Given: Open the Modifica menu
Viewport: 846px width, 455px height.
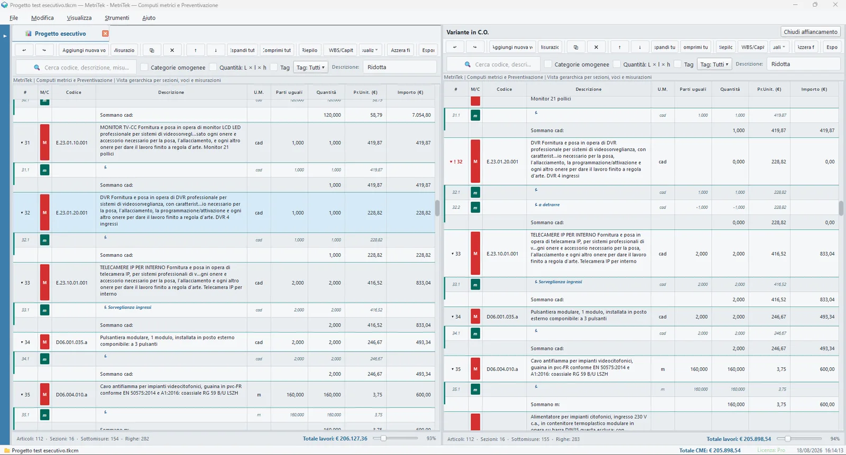Looking at the screenshot, I should [x=42, y=18].
